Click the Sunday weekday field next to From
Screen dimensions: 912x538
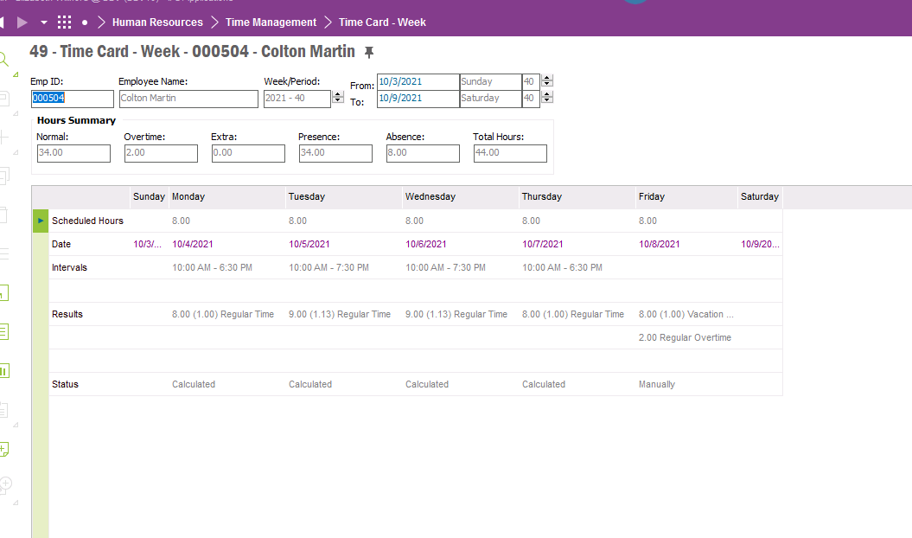point(490,81)
